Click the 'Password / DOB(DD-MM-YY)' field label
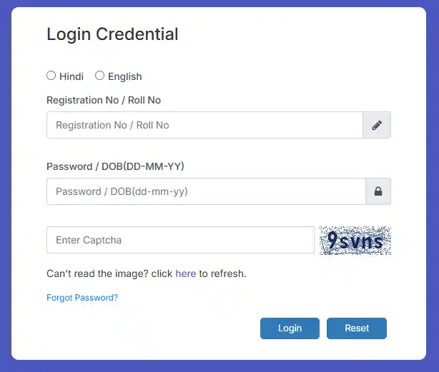This screenshot has width=439, height=372. click(x=115, y=166)
